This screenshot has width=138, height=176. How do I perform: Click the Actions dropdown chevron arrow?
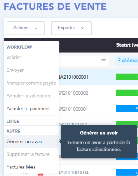pos(36,28)
